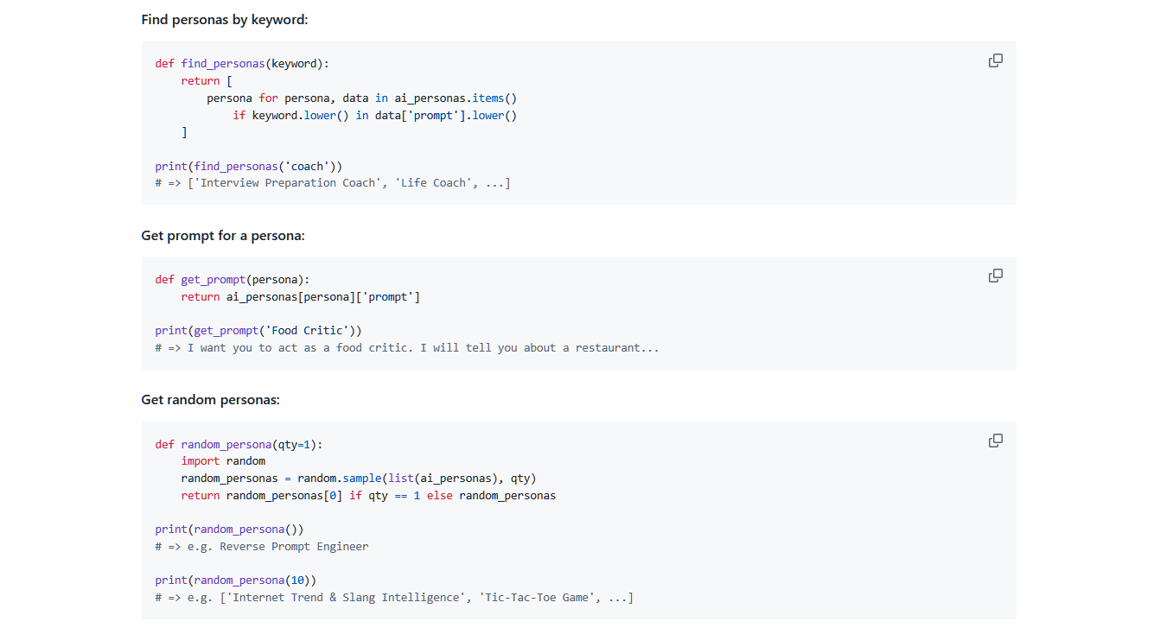
Task: Click the print(random_persona()) line
Action: [x=229, y=529]
